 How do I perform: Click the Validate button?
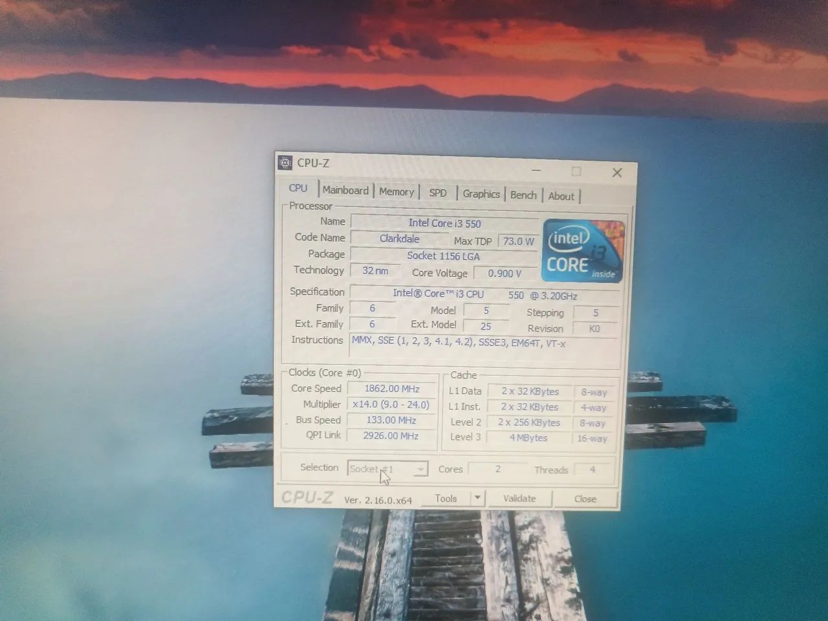(x=519, y=499)
